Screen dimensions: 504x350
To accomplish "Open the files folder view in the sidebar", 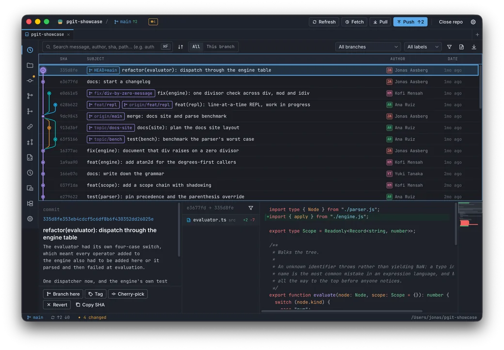I will [x=30, y=65].
